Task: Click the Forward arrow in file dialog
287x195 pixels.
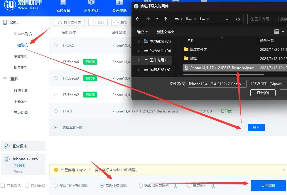Action: 148,19
